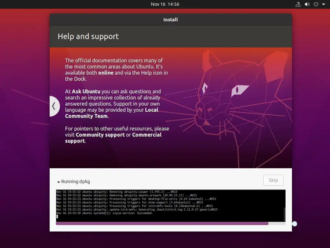
Task: Click paragraph starting 'For pointers to other'
Action: [x=117, y=135]
